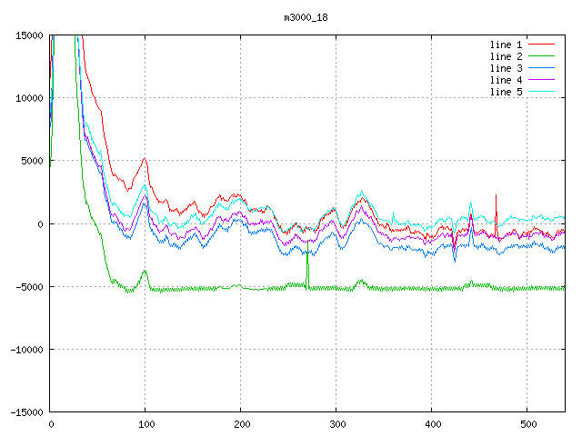Click the x-axis label 100
Viewport: 582px width, 436px height.
pyautogui.click(x=146, y=424)
